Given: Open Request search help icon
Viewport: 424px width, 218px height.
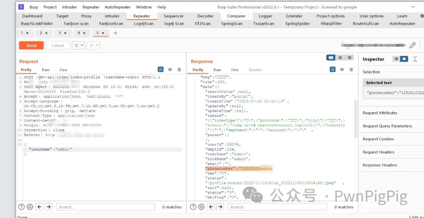Looking at the screenshot, I should (x=21, y=207).
